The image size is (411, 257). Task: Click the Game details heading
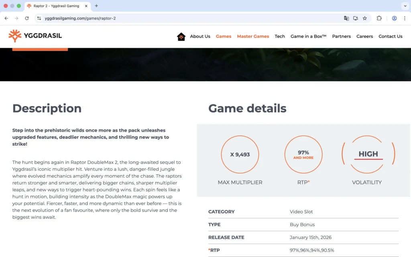click(x=247, y=108)
